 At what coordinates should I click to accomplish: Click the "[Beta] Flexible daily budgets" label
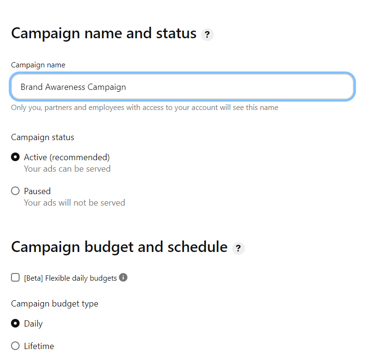[70, 278]
